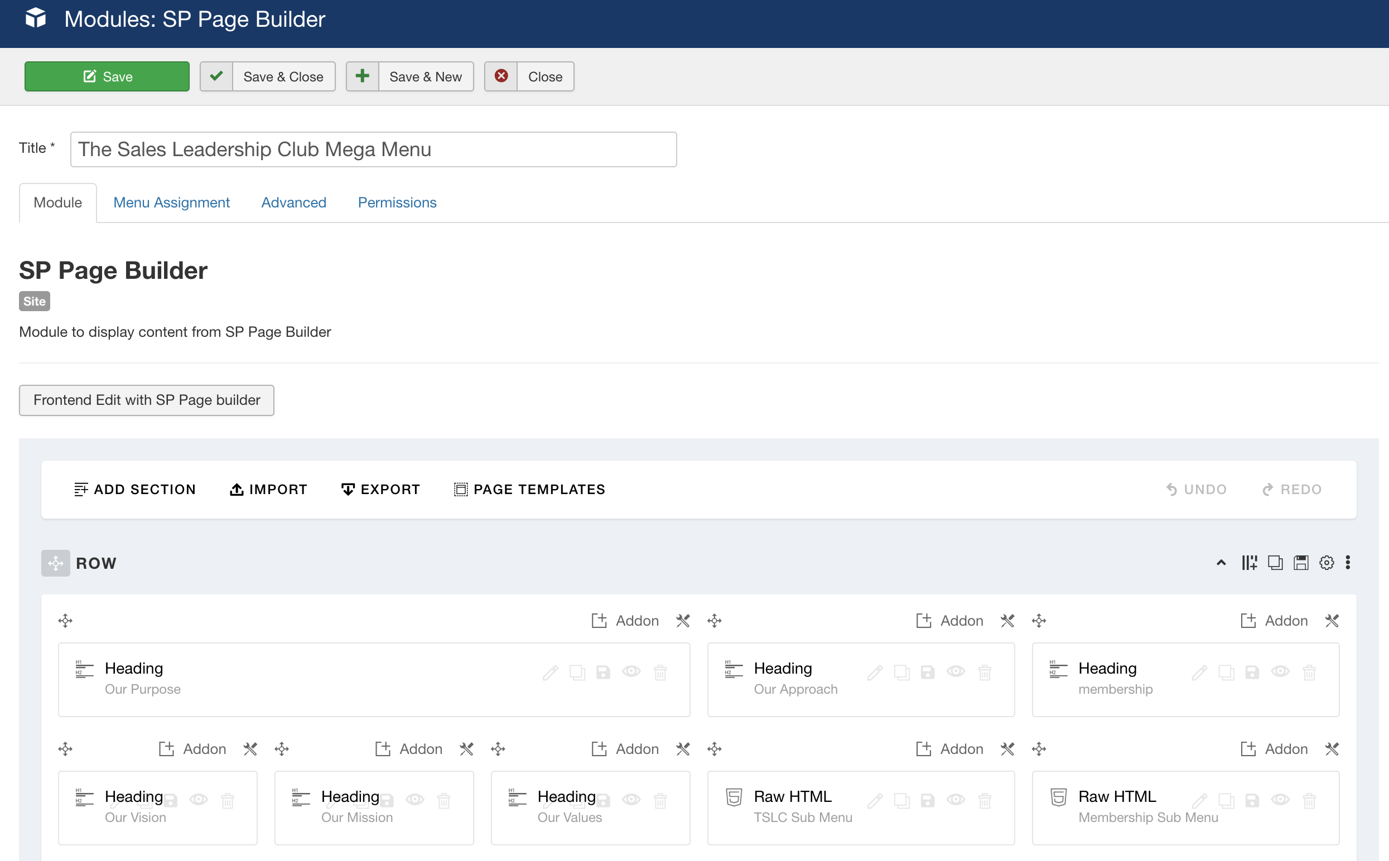This screenshot has width=1389, height=861.
Task: Click the add columns icon in row header
Action: pyautogui.click(x=1249, y=563)
